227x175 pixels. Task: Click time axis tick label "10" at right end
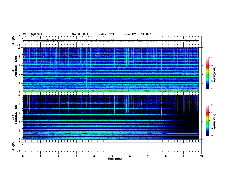point(201,156)
